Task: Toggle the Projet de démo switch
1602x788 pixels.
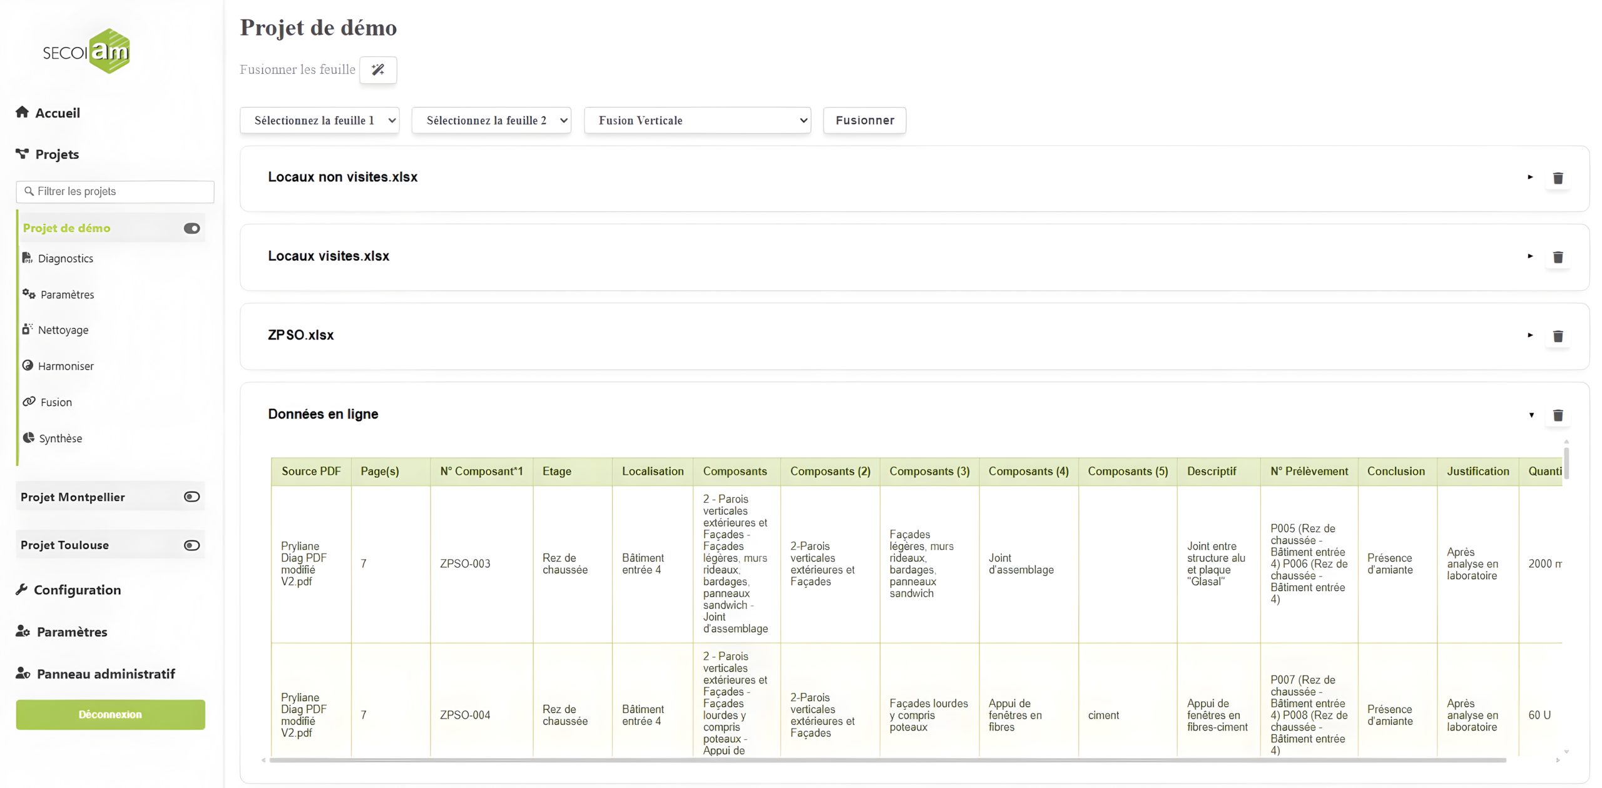Action: click(x=191, y=228)
